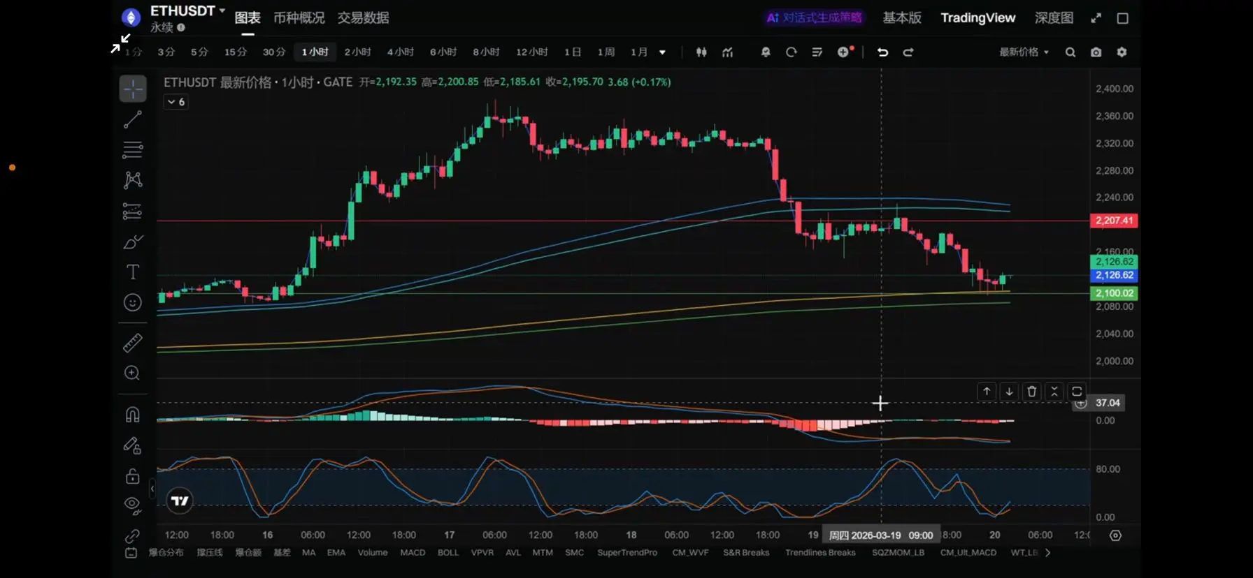Screen dimensions: 1253x578
Task: Toggle lock all drawings padlock
Action: [132, 476]
